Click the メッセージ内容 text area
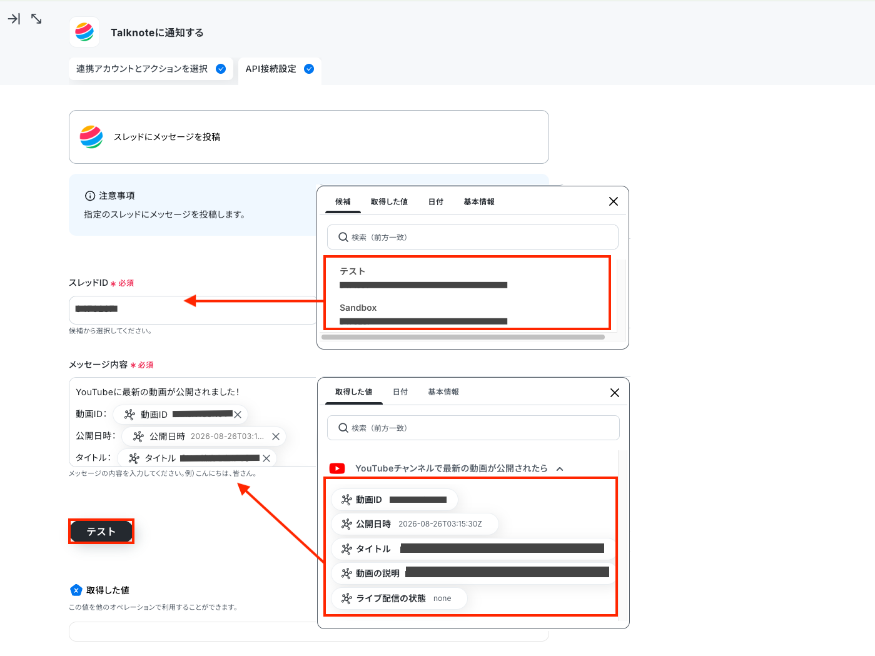The width and height of the screenshot is (875, 656). pyautogui.click(x=193, y=422)
